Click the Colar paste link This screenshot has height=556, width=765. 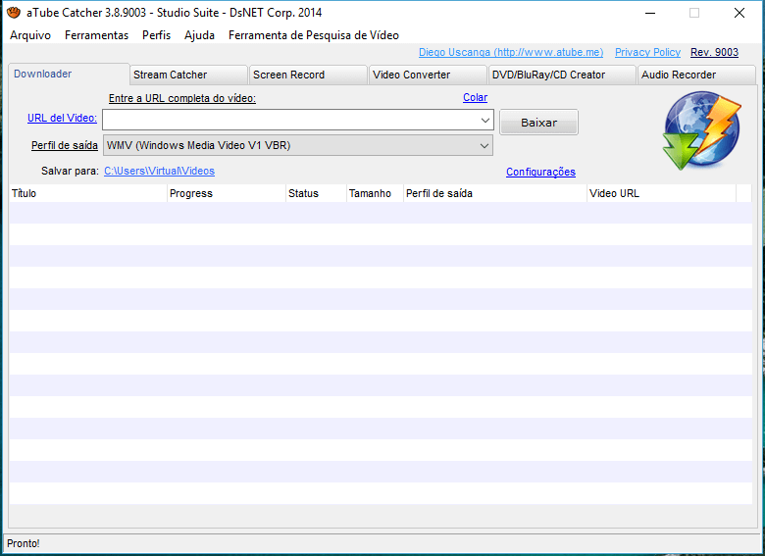click(475, 97)
